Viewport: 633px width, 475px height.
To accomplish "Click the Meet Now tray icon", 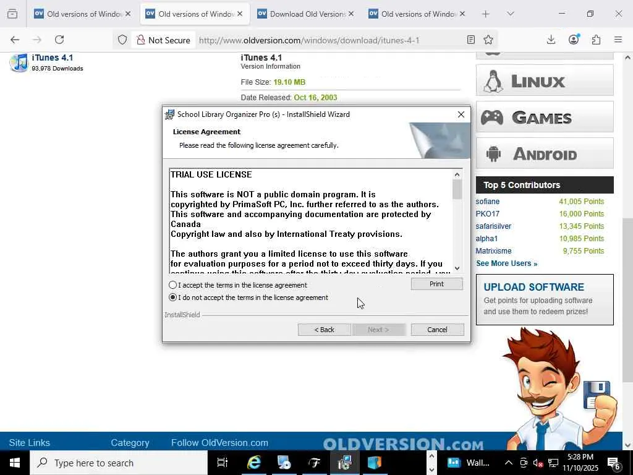I will point(523,463).
